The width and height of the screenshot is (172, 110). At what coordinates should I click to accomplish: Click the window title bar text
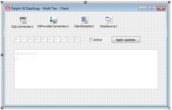click(x=40, y=9)
